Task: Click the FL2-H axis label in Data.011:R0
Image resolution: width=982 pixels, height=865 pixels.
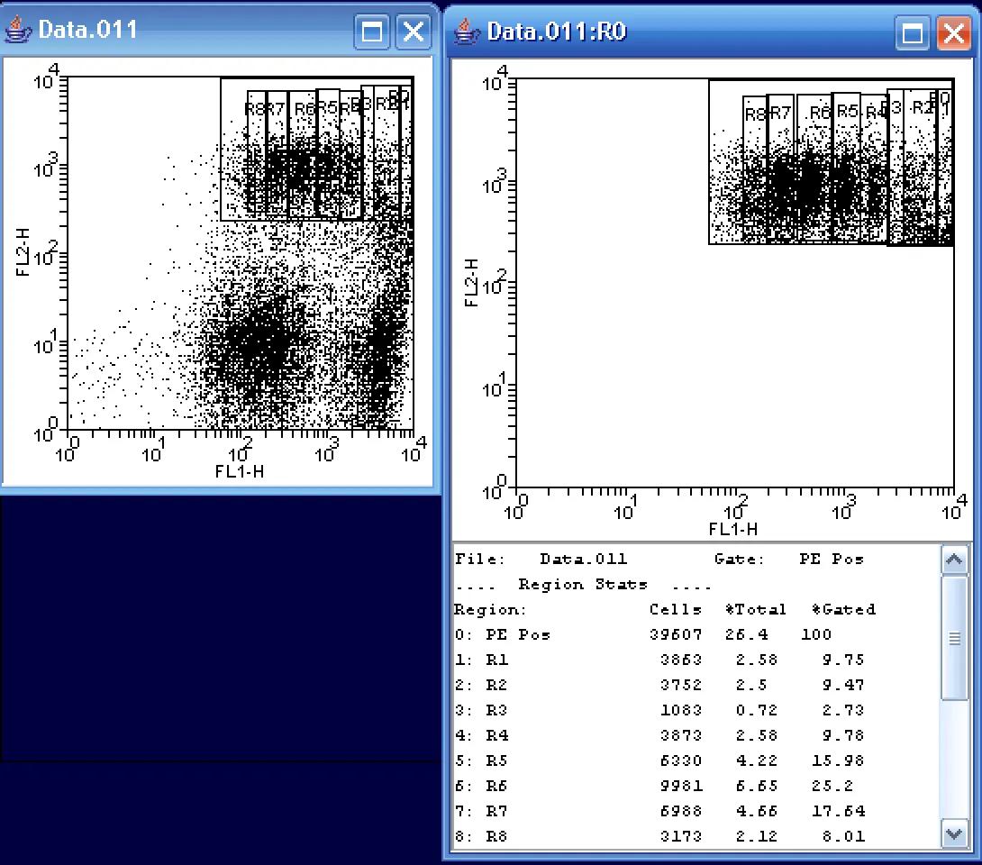Action: [471, 283]
